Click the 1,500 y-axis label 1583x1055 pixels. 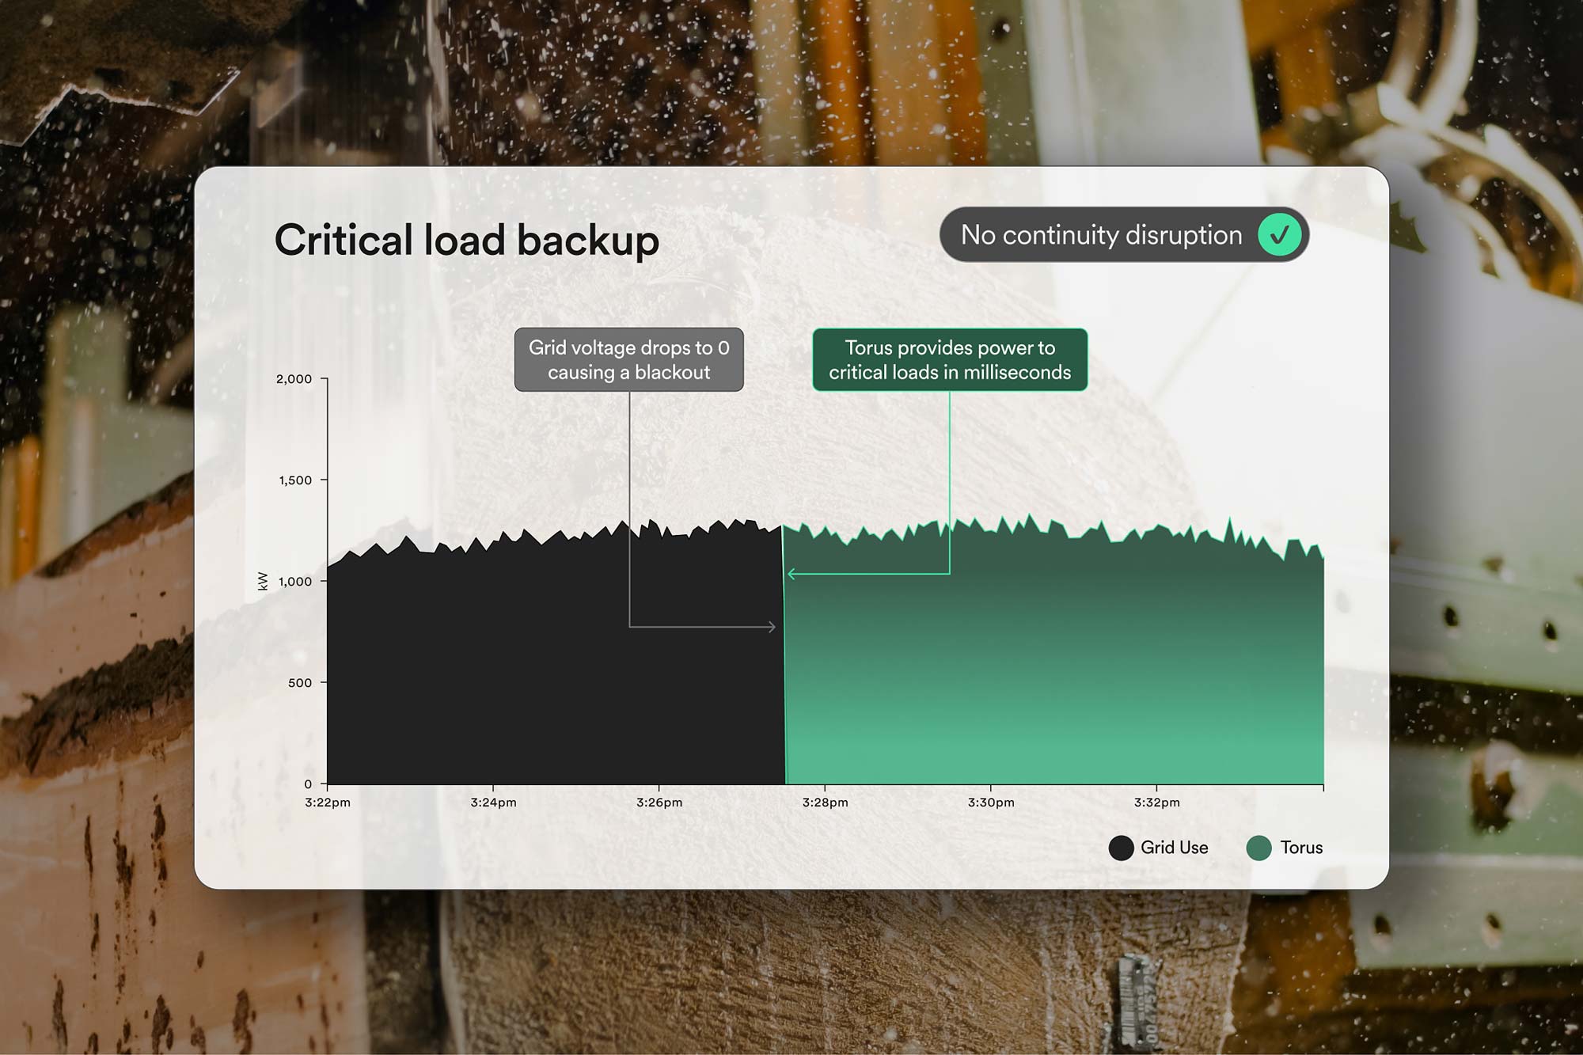pyautogui.click(x=295, y=480)
